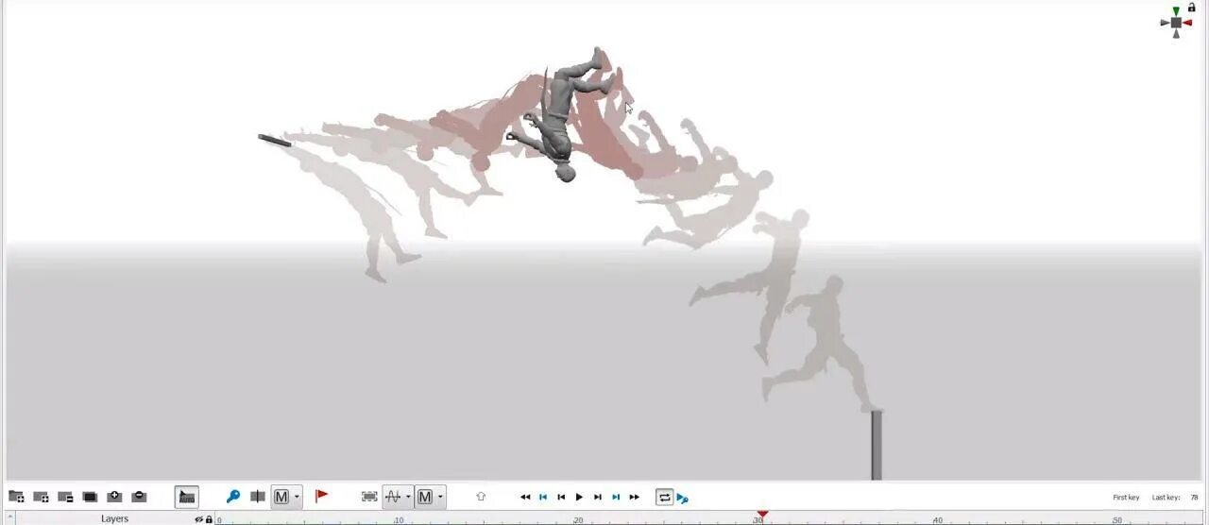This screenshot has width=1209, height=525.
Task: Click the round minus folder icon
Action: click(x=139, y=497)
